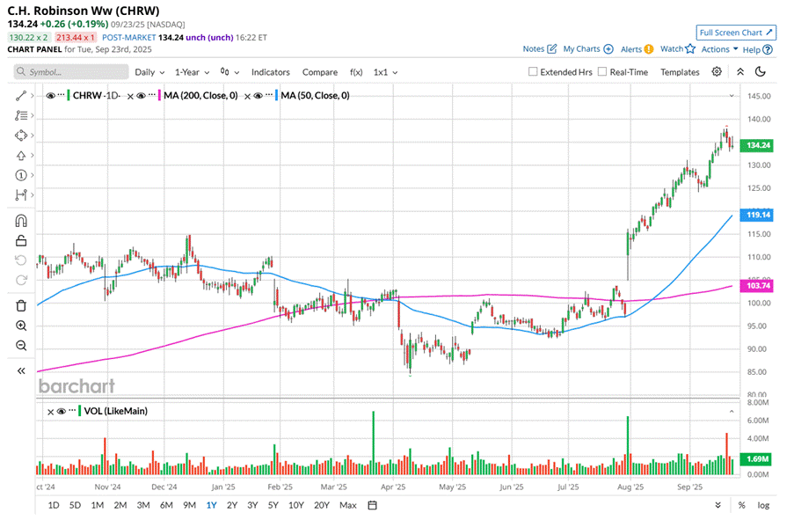Delete drawings with the trash icon

click(21, 305)
